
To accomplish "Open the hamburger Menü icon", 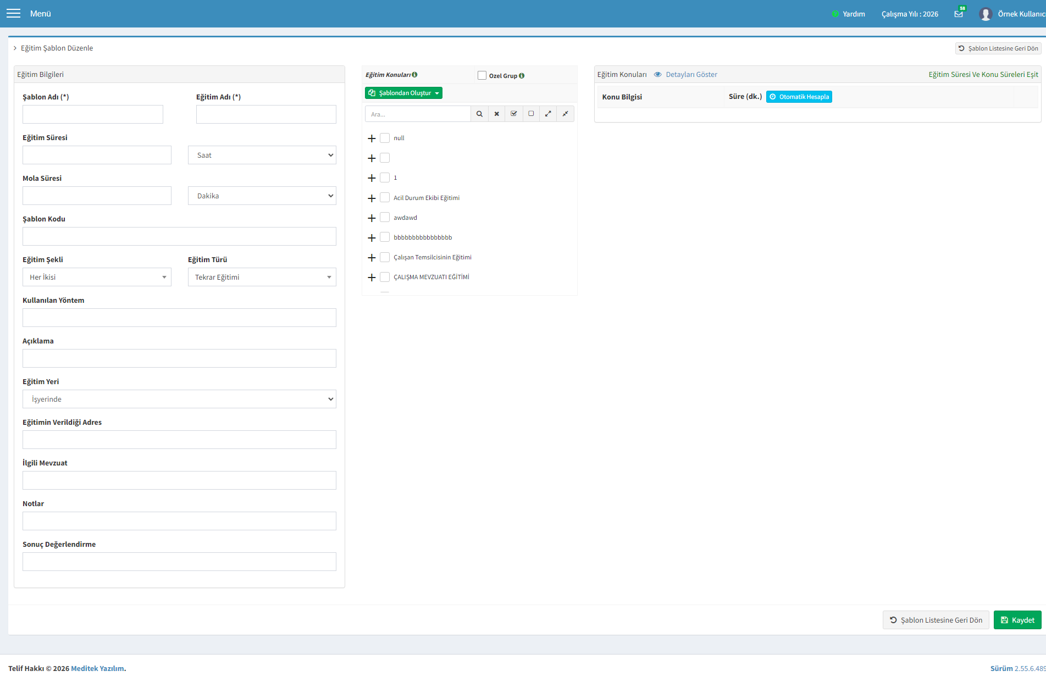I will pos(13,13).
